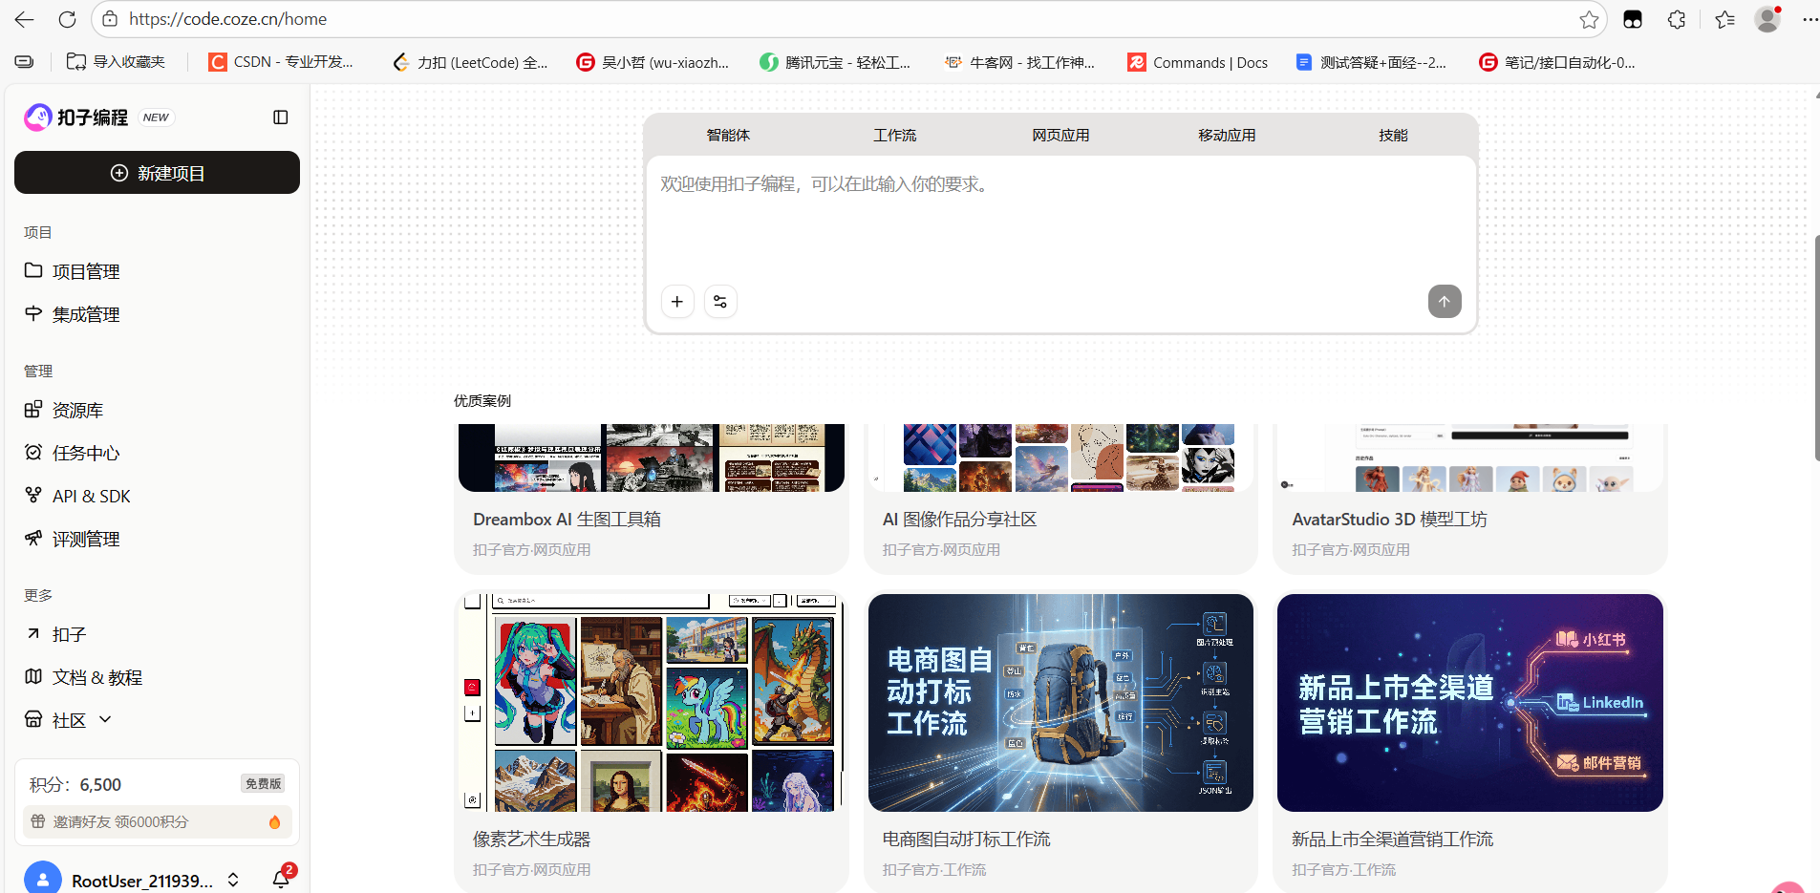Open 扣子 external link

157,634
